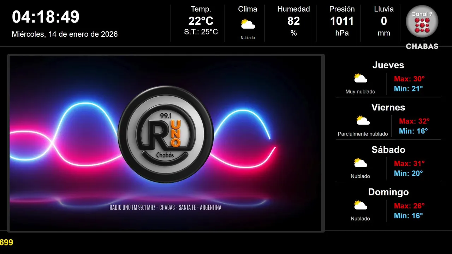
Task: Click the 0 rainfall value
Action: pyautogui.click(x=384, y=21)
